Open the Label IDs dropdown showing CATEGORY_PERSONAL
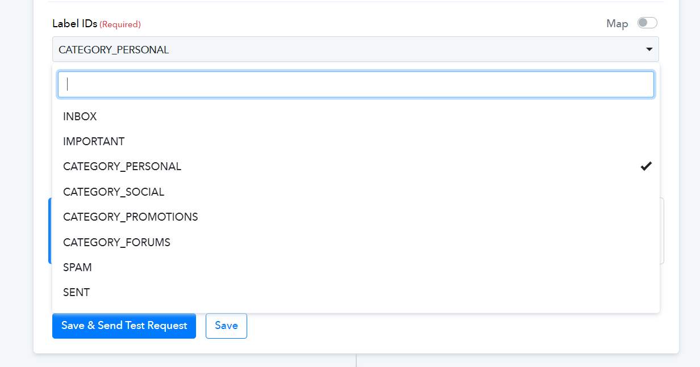This screenshot has width=700, height=367. (356, 49)
